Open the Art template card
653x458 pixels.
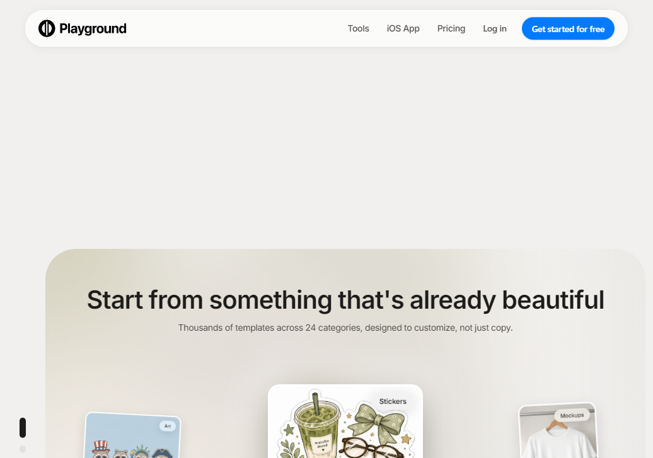tap(133, 435)
